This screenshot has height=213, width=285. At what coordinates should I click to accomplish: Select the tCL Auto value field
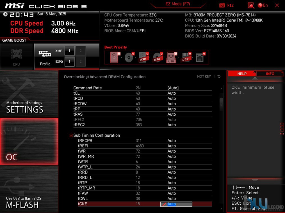171,93
